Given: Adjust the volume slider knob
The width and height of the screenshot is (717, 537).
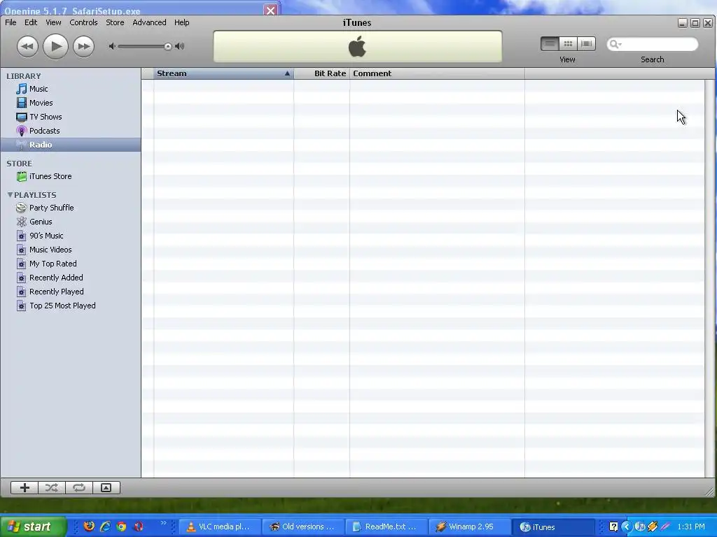Looking at the screenshot, I should 168,47.
